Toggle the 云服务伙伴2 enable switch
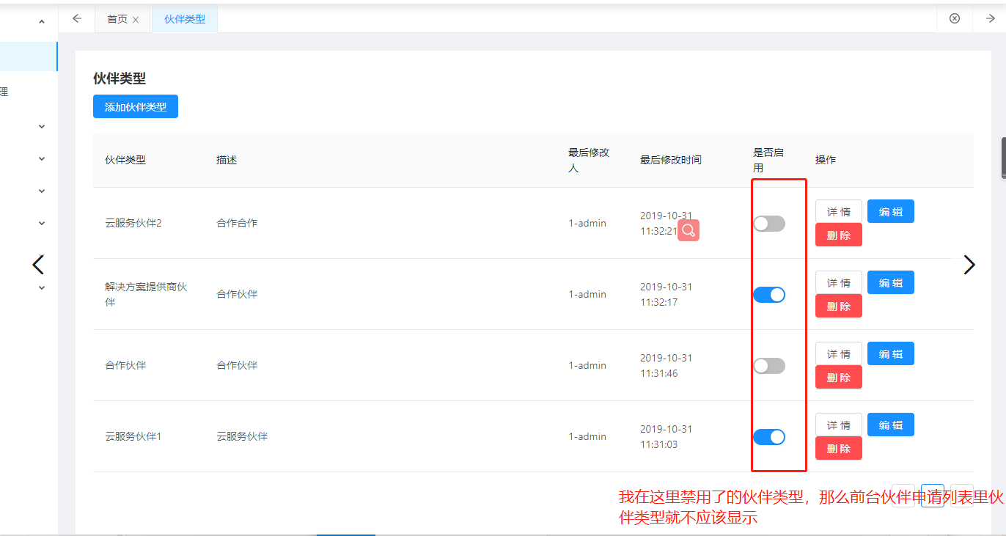Viewport: 1006px width, 536px height. tap(769, 224)
